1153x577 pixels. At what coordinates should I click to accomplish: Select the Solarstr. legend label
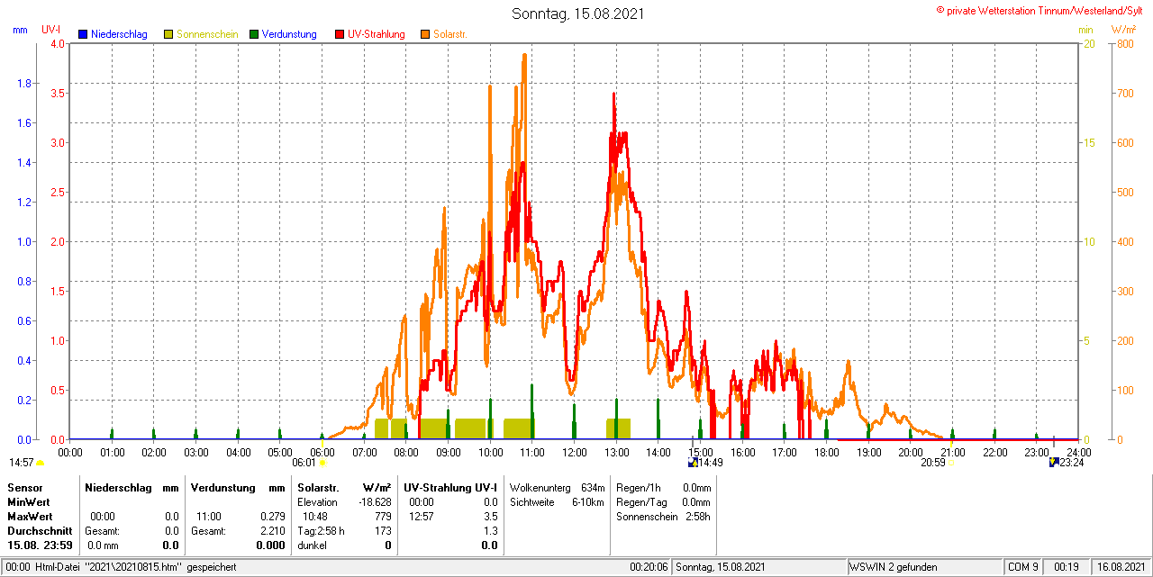point(449,34)
